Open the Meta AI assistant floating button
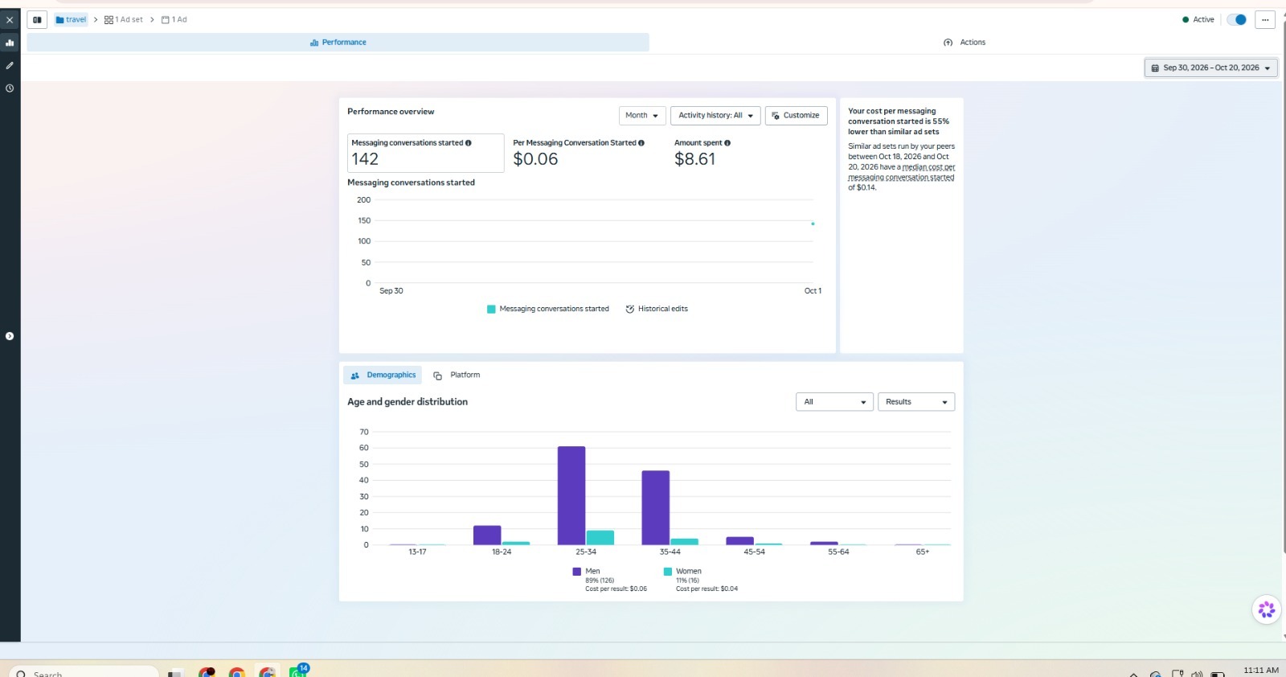 pyautogui.click(x=1266, y=610)
